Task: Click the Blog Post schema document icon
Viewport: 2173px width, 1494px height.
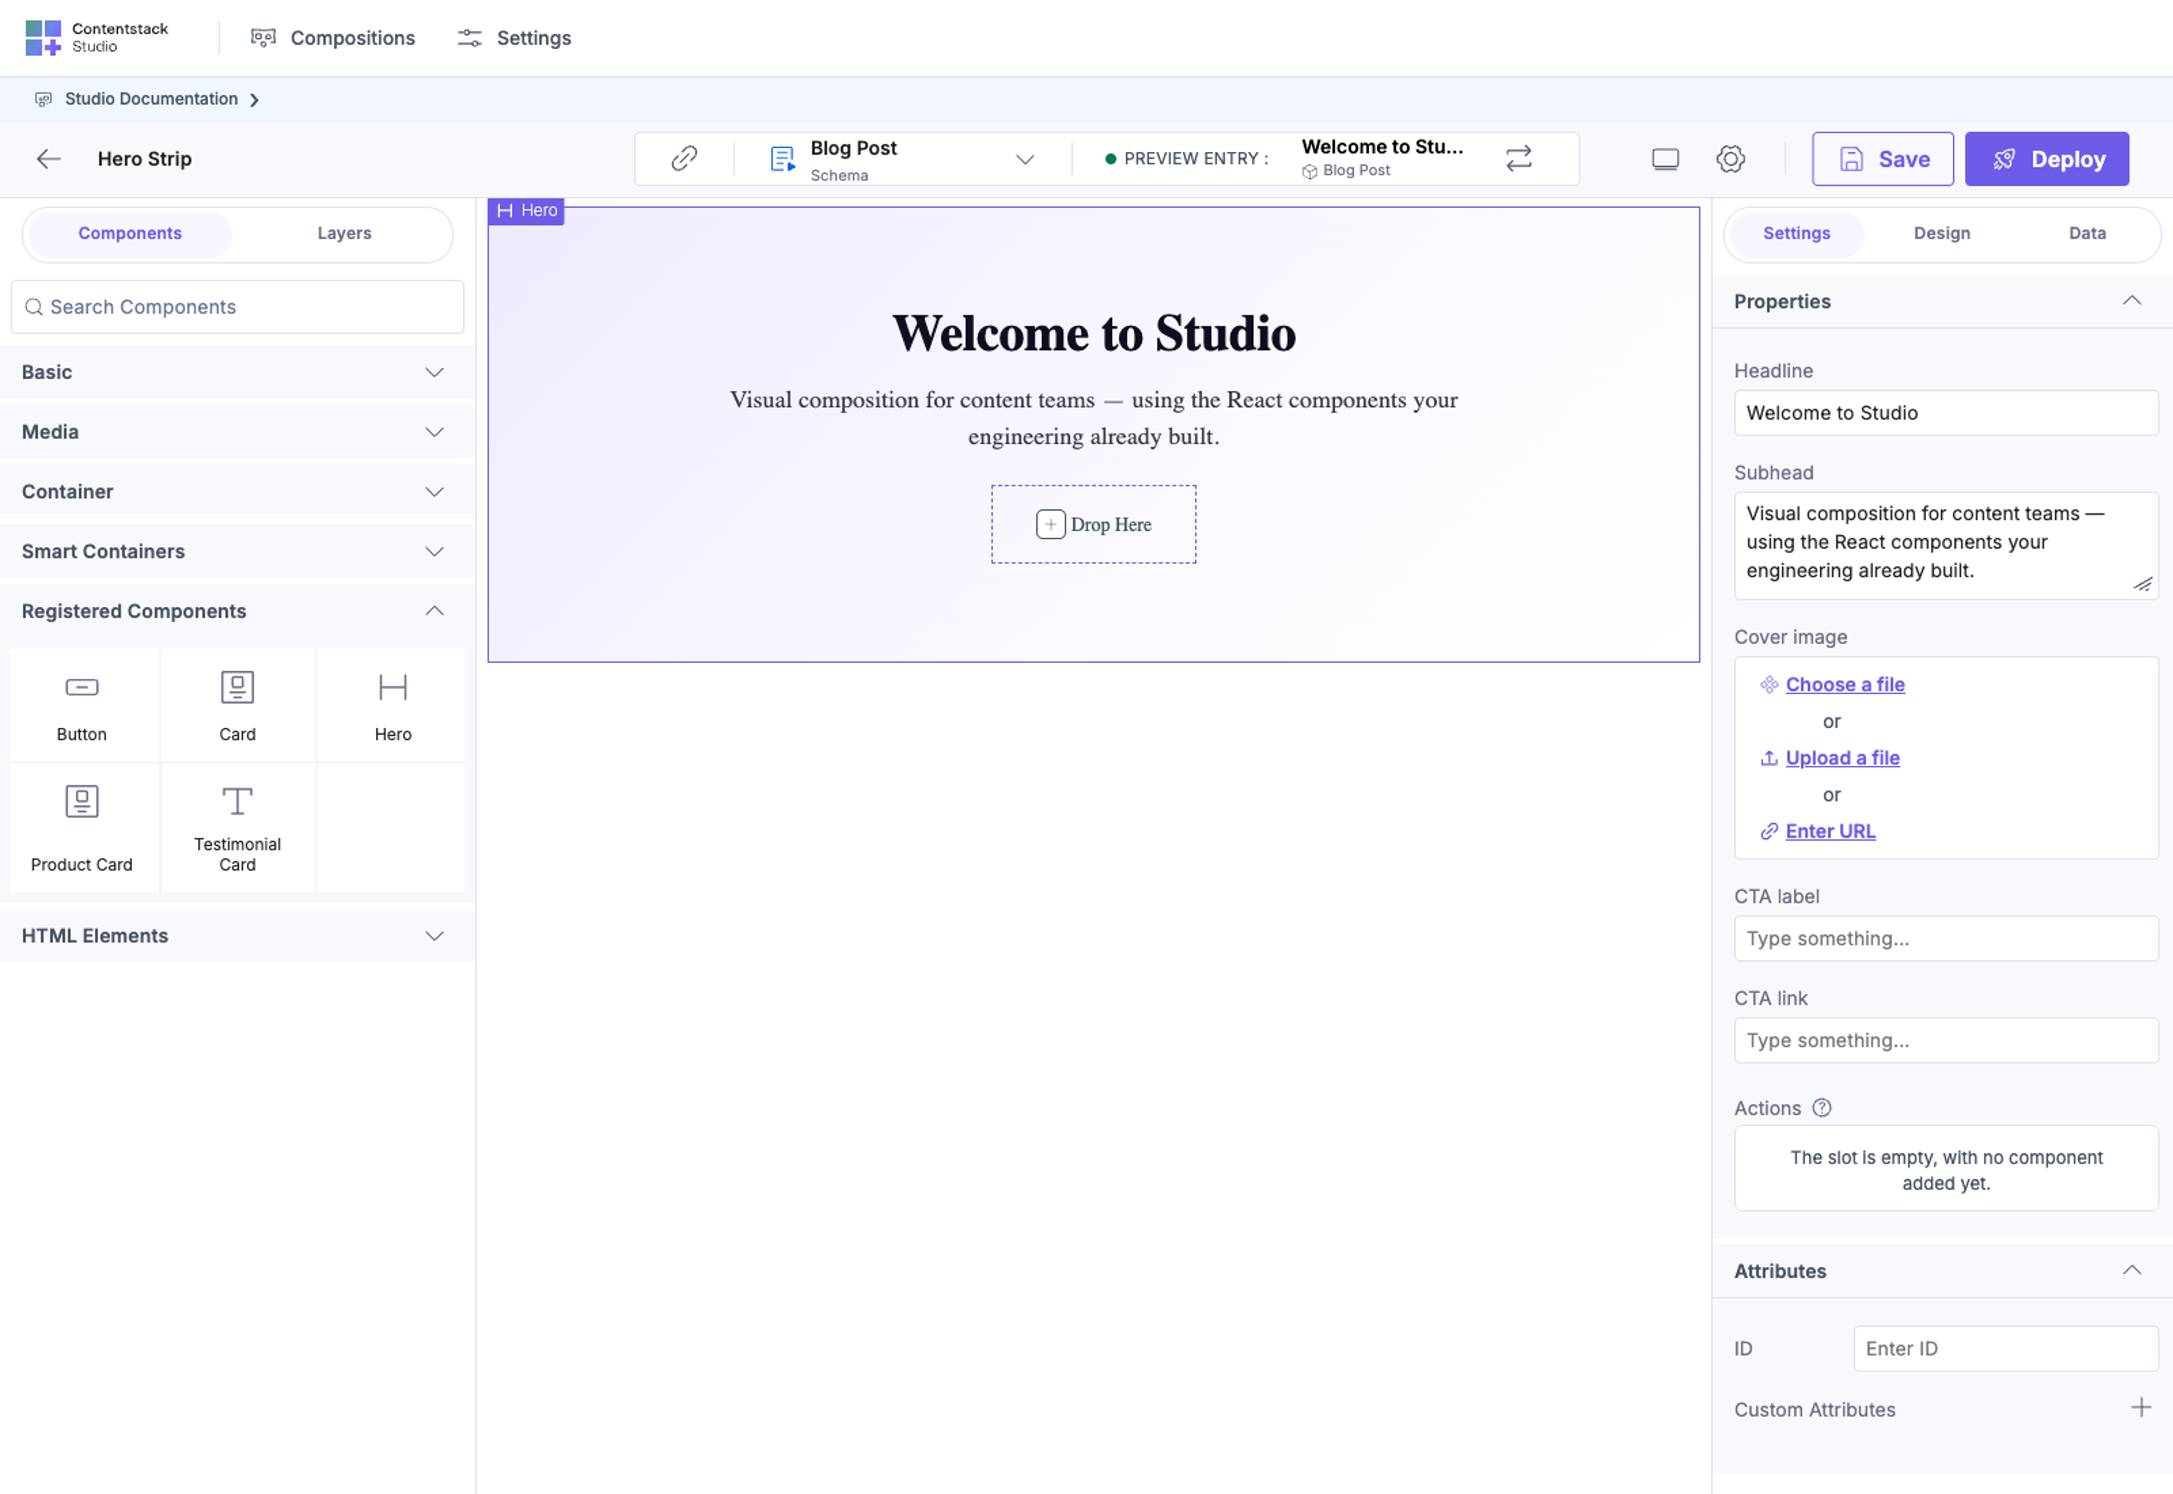Action: click(x=783, y=159)
